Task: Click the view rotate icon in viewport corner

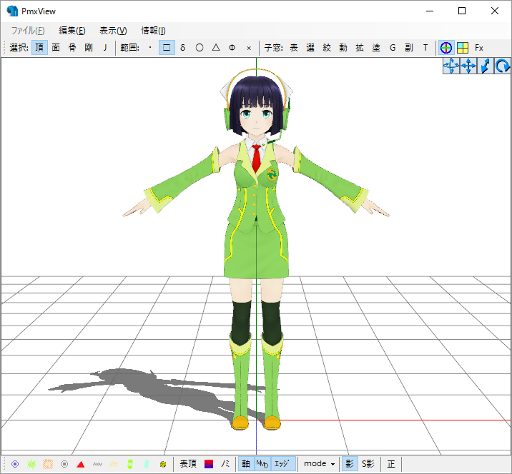Action: tap(503, 66)
